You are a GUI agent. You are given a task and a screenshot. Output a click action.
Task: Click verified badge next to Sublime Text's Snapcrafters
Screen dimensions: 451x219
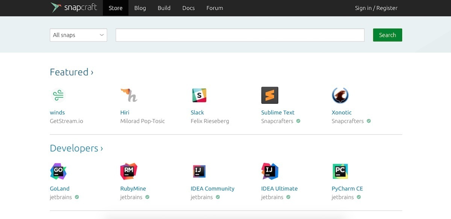tap(298, 121)
